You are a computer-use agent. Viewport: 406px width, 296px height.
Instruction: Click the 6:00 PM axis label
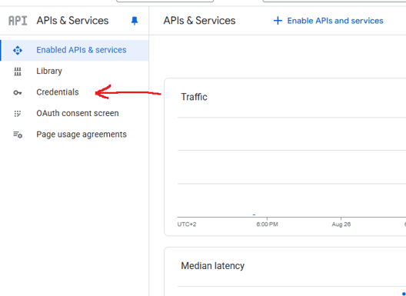pyautogui.click(x=268, y=224)
